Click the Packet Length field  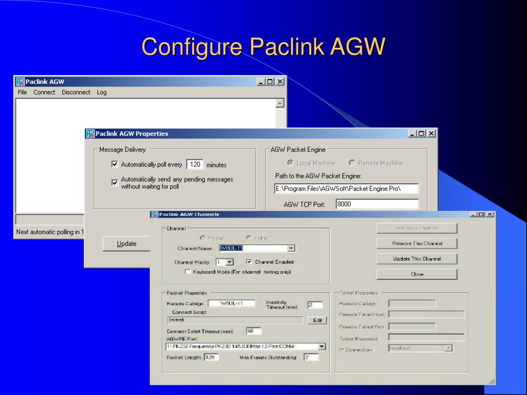212,357
